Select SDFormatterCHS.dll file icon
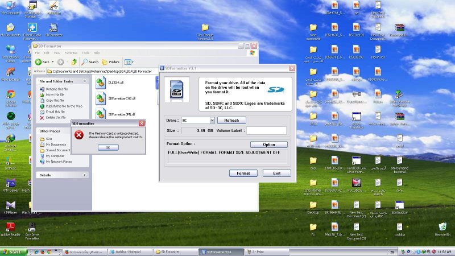Viewport: 455px width, 256px height. pos(101,98)
